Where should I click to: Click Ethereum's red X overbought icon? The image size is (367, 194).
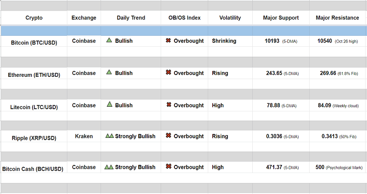tap(168, 72)
